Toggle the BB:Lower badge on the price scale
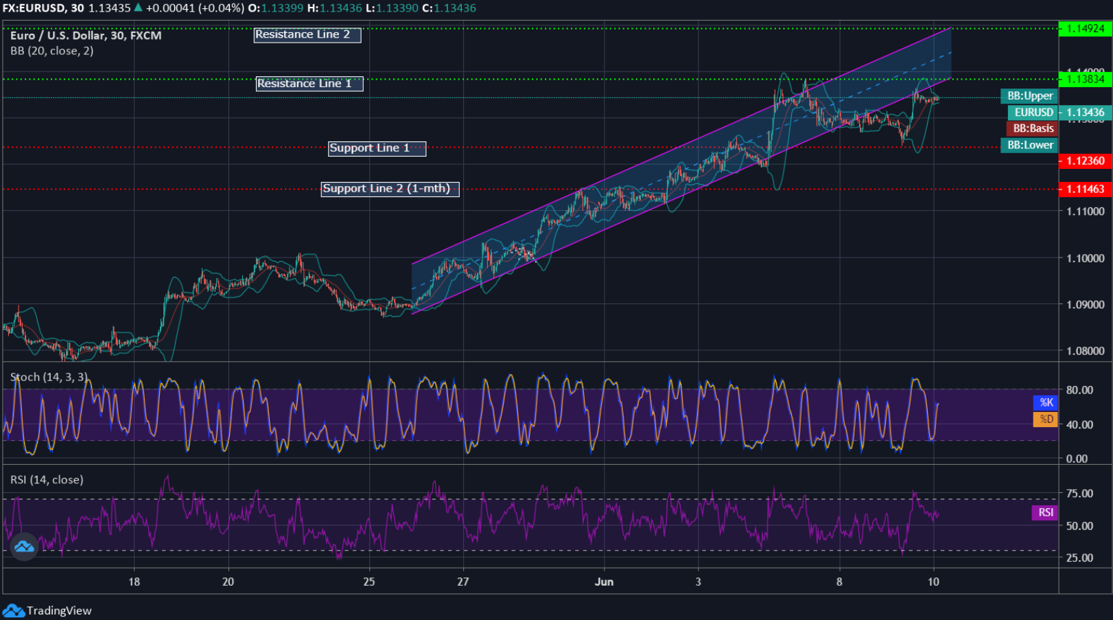 (x=1029, y=145)
